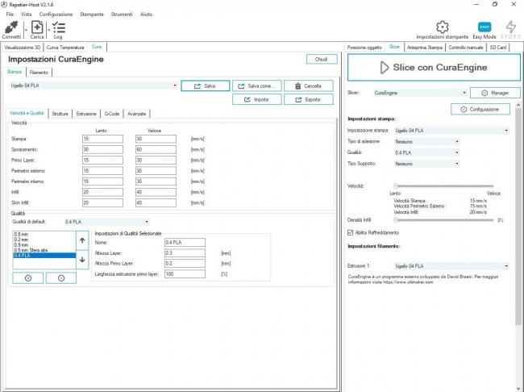Expand the Estrusore 1 filament dropdown
This screenshot has height=392, width=524.
[x=451, y=265]
